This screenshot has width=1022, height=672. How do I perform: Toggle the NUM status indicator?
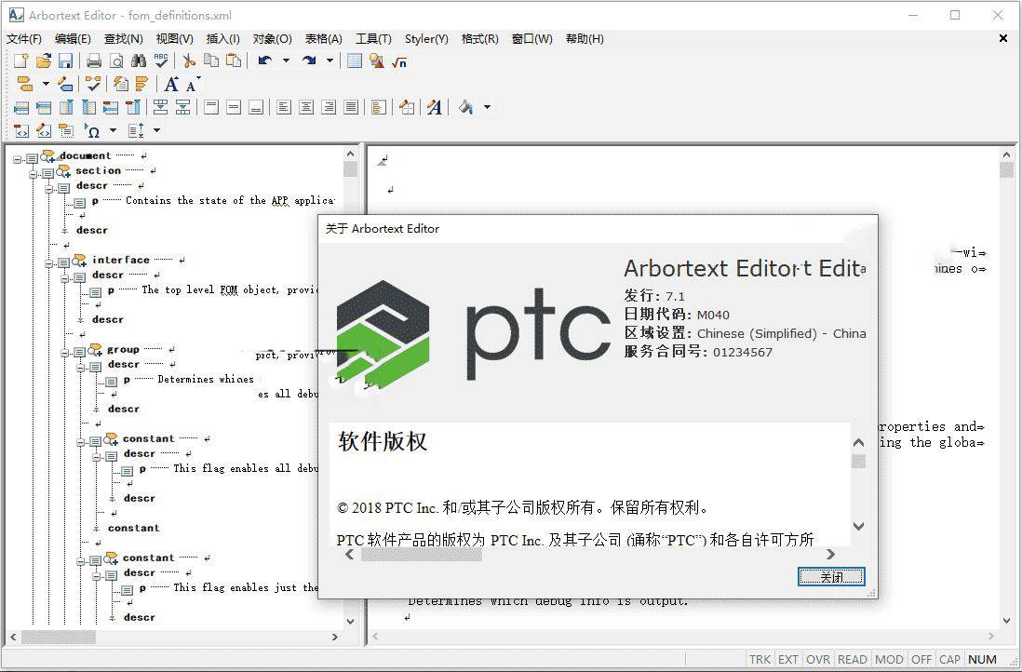tap(982, 660)
